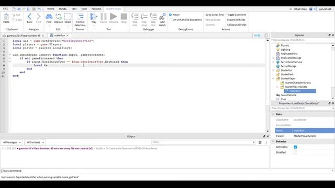Click Expand All Folds
The width and height of the screenshot is (335, 188).
coord(236,20)
